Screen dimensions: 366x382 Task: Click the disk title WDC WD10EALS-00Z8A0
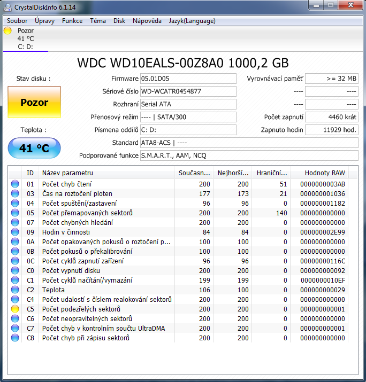click(x=183, y=63)
